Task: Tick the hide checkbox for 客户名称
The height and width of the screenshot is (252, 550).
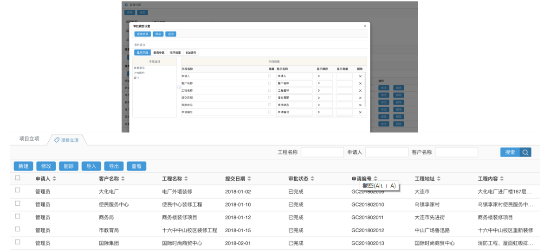Action: [270, 83]
